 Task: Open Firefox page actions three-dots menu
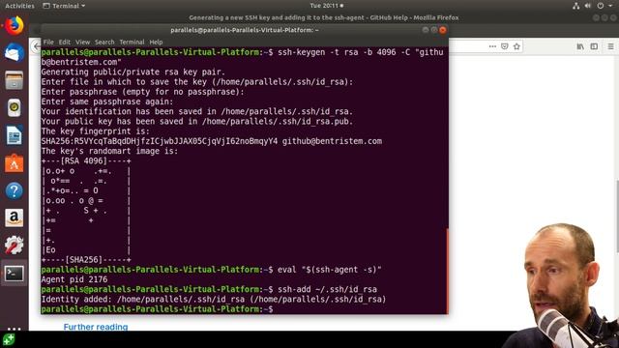(x=492, y=46)
